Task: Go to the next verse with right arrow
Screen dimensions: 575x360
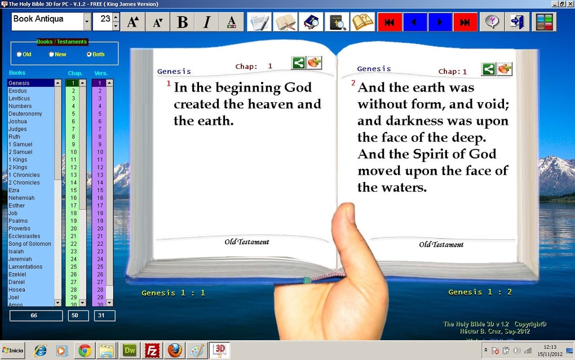Action: pyautogui.click(x=440, y=22)
